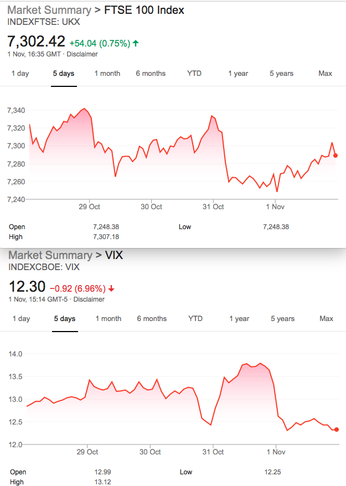346x486 pixels.
Task: Switch VIX chart to '1 month'
Action: click(x=109, y=319)
